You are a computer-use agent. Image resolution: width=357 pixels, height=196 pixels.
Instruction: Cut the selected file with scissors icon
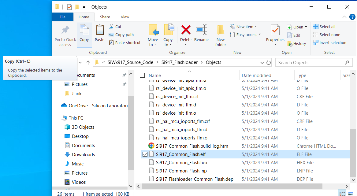pos(111,27)
